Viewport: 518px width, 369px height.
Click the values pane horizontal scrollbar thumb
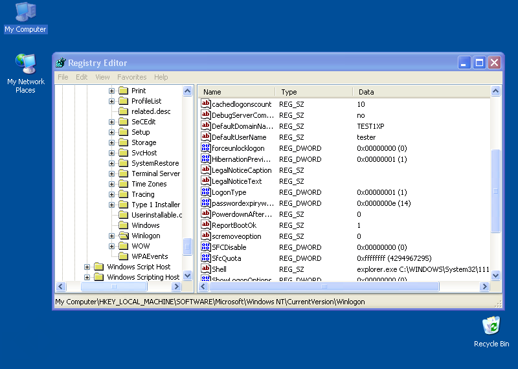[x=324, y=286]
